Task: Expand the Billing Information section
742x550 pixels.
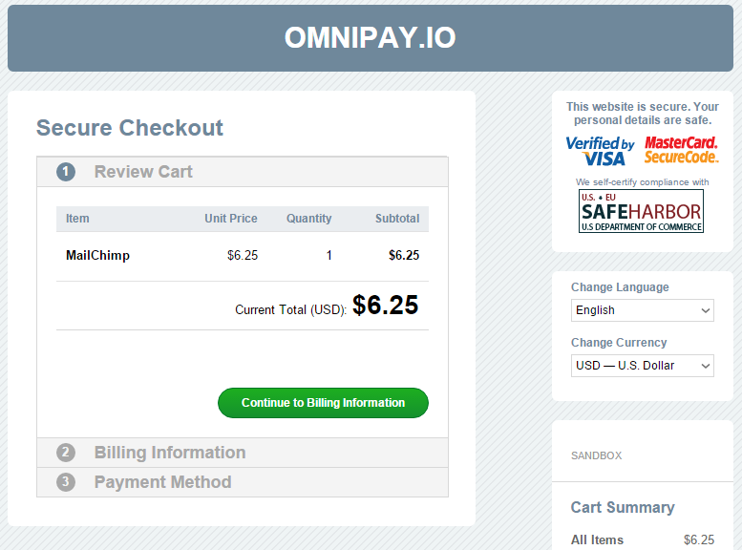Action: point(243,453)
